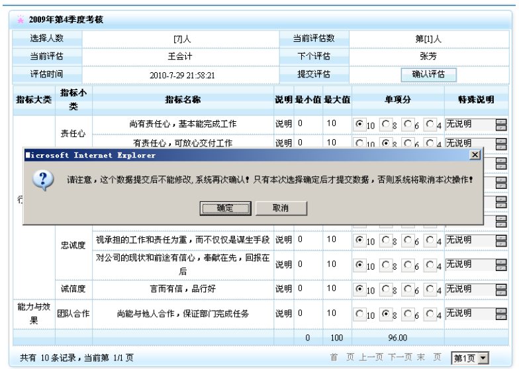The height and width of the screenshot is (369, 519).
Task: Go to next page via 下一页
Action: click(x=400, y=357)
